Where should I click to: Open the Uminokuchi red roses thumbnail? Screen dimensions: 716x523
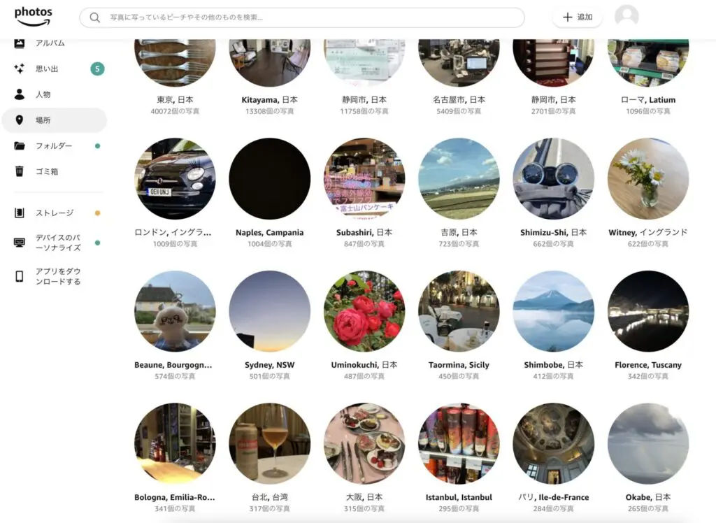pos(364,312)
